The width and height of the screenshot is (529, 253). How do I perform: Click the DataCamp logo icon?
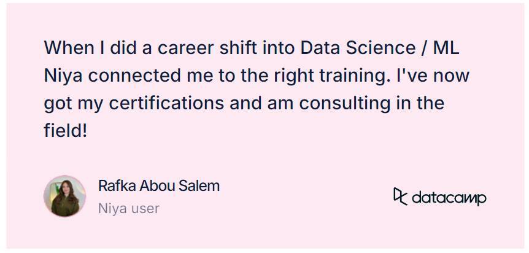click(x=400, y=196)
